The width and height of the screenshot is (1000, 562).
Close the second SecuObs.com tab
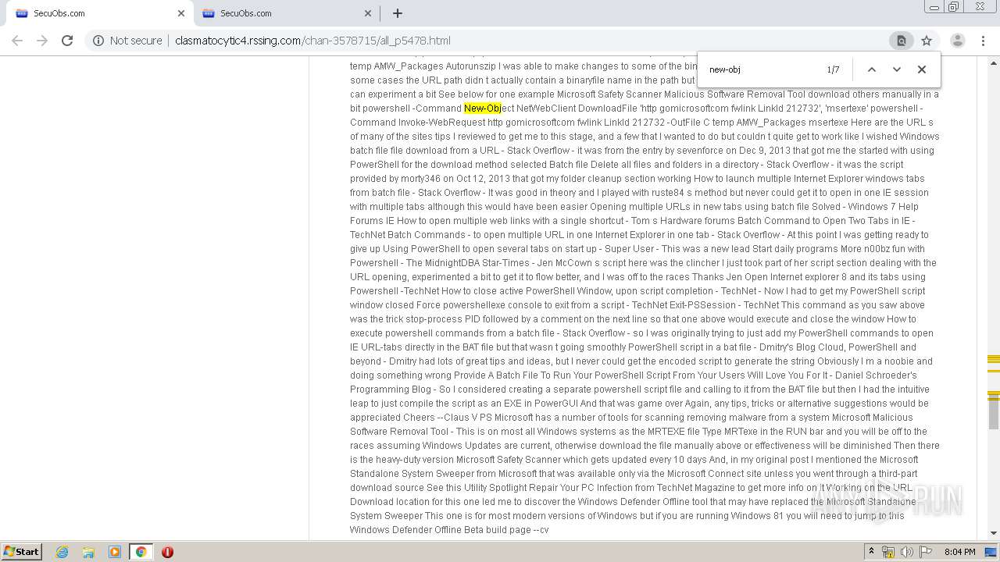pos(368,13)
